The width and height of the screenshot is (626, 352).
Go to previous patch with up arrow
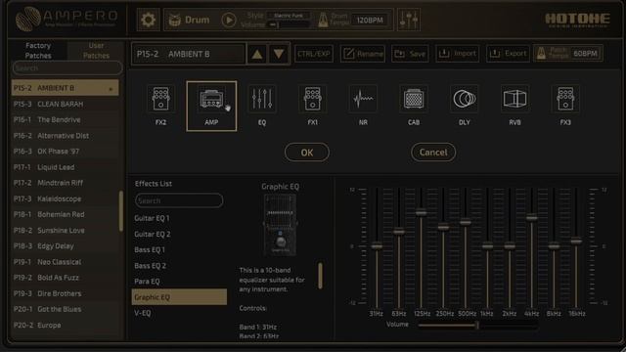pyautogui.click(x=257, y=54)
